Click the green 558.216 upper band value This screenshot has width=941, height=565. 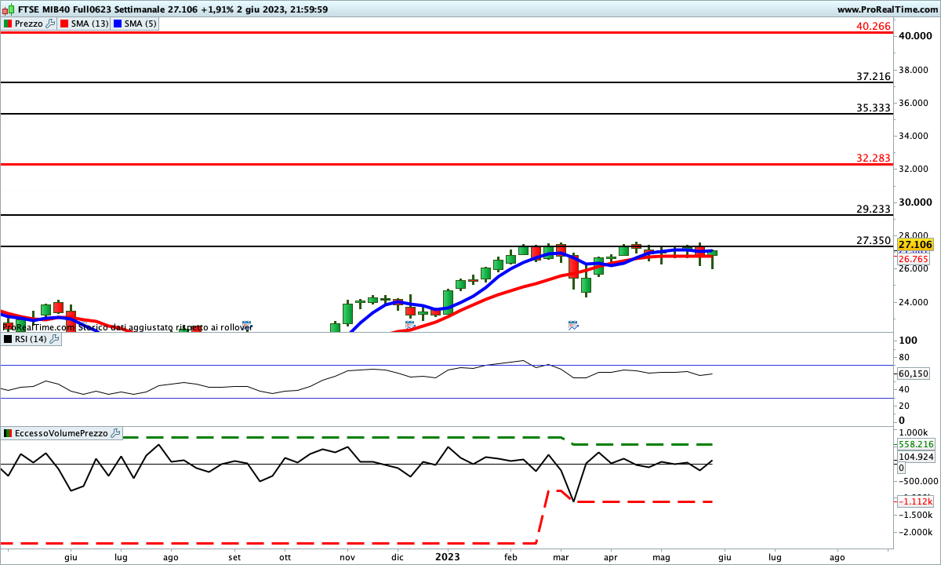click(x=915, y=444)
